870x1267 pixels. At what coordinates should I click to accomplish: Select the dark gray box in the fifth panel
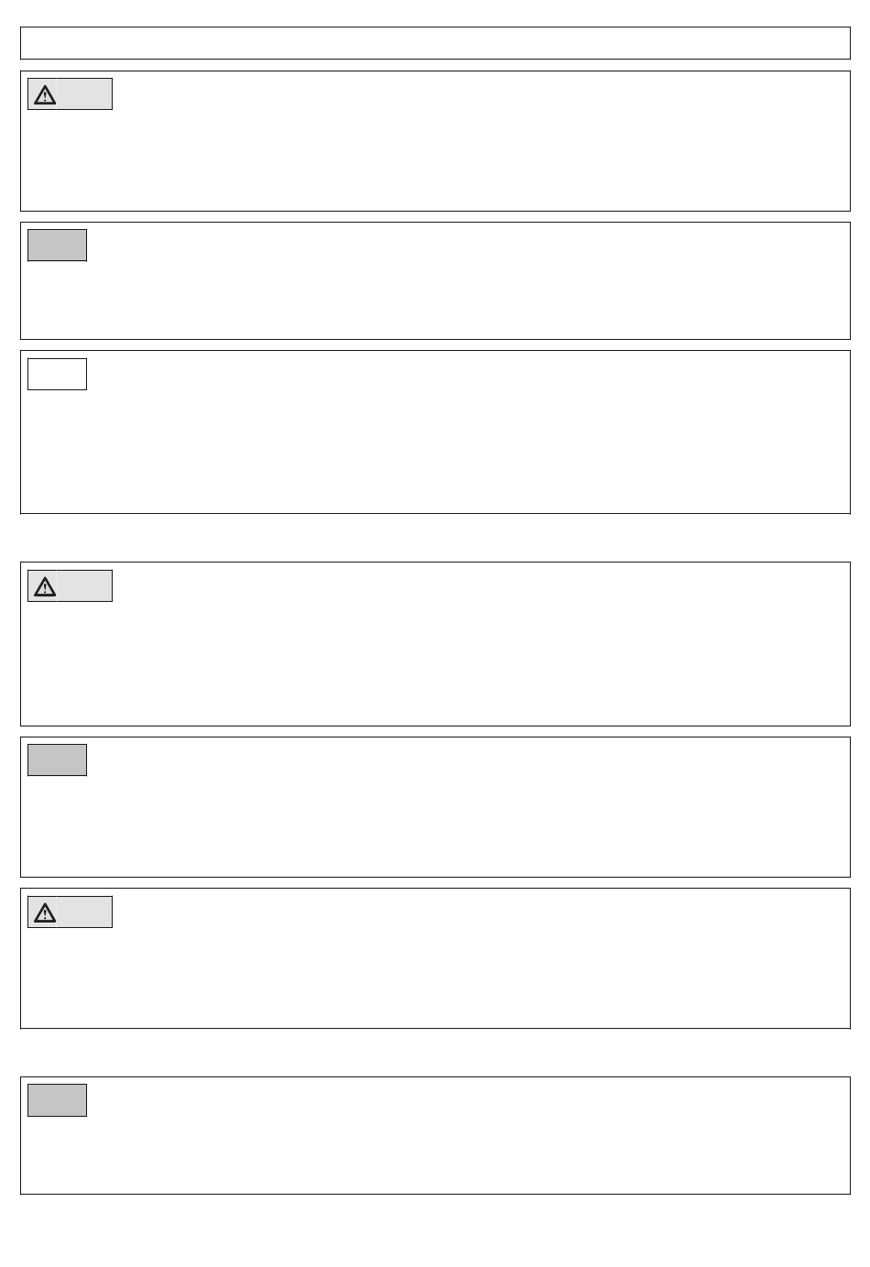tap(57, 760)
